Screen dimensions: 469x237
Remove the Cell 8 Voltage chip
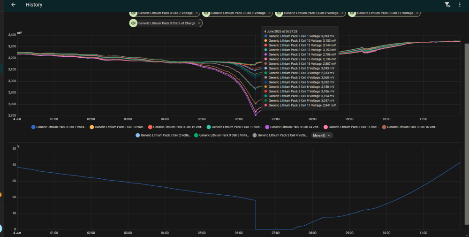click(269, 13)
